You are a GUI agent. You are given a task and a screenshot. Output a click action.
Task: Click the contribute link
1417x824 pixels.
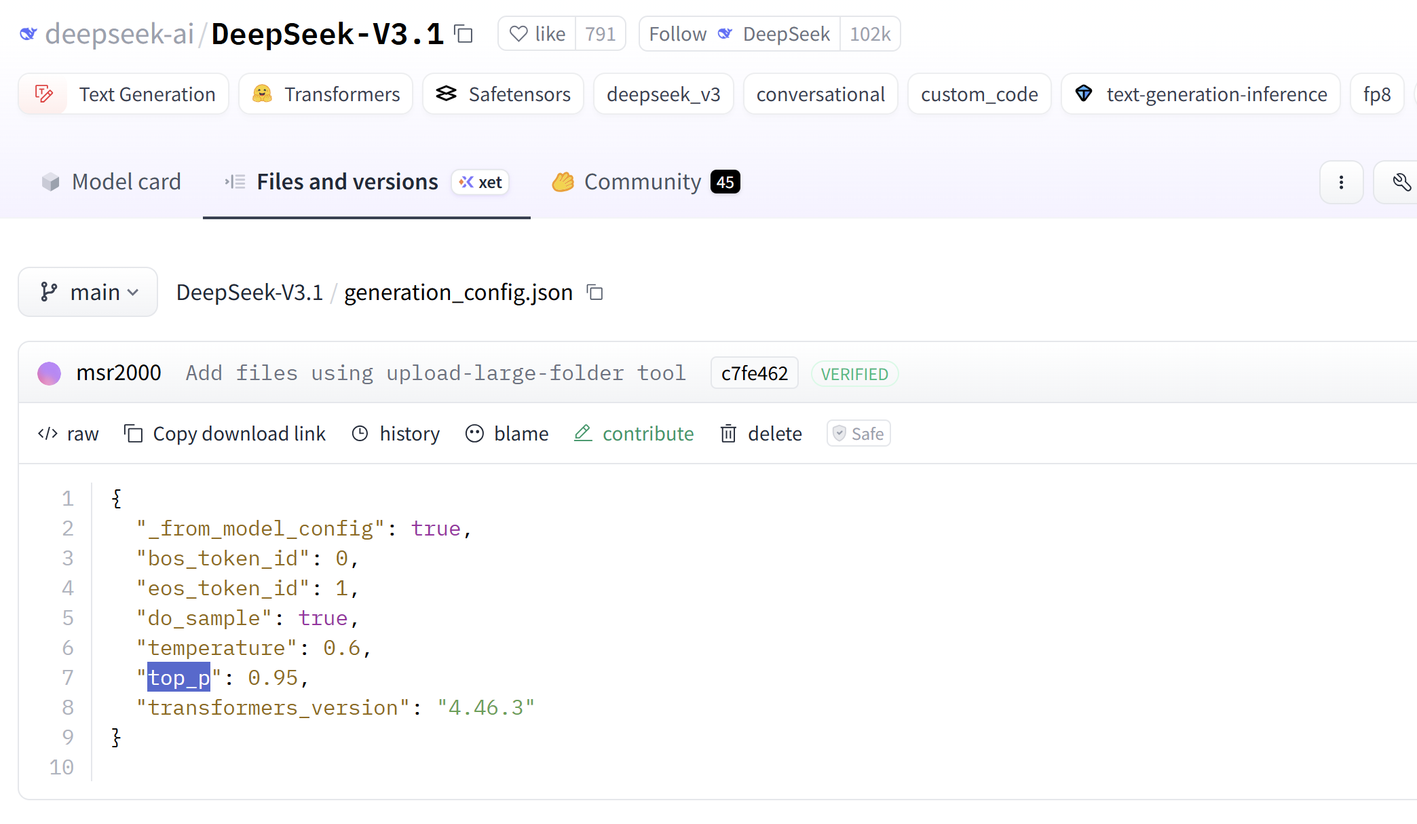coord(634,434)
